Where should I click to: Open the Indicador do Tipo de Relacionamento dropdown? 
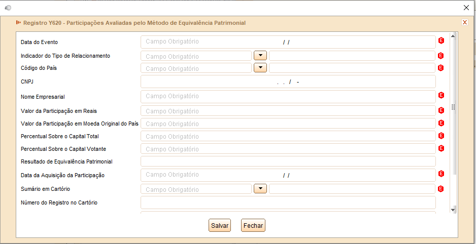(260, 56)
